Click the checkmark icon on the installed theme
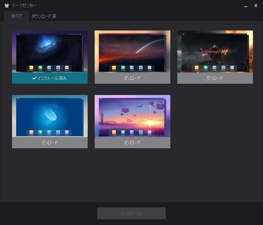Image resolution: width=263 pixels, height=225 pixels. [x=34, y=78]
